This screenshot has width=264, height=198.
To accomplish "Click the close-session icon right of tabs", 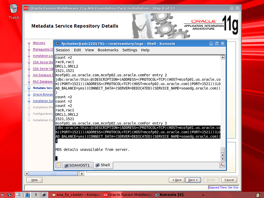I will [x=222, y=165].
